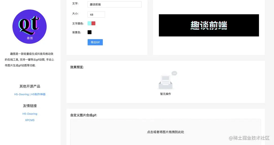Click the 背景色 label
Viewport: 274px width, 145px height.
[x=77, y=32]
